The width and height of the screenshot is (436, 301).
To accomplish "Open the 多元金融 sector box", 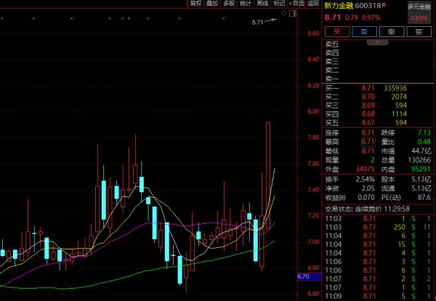I will pos(419,12).
